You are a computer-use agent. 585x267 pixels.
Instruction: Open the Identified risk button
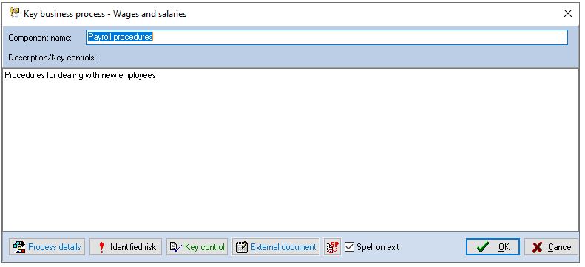[126, 247]
